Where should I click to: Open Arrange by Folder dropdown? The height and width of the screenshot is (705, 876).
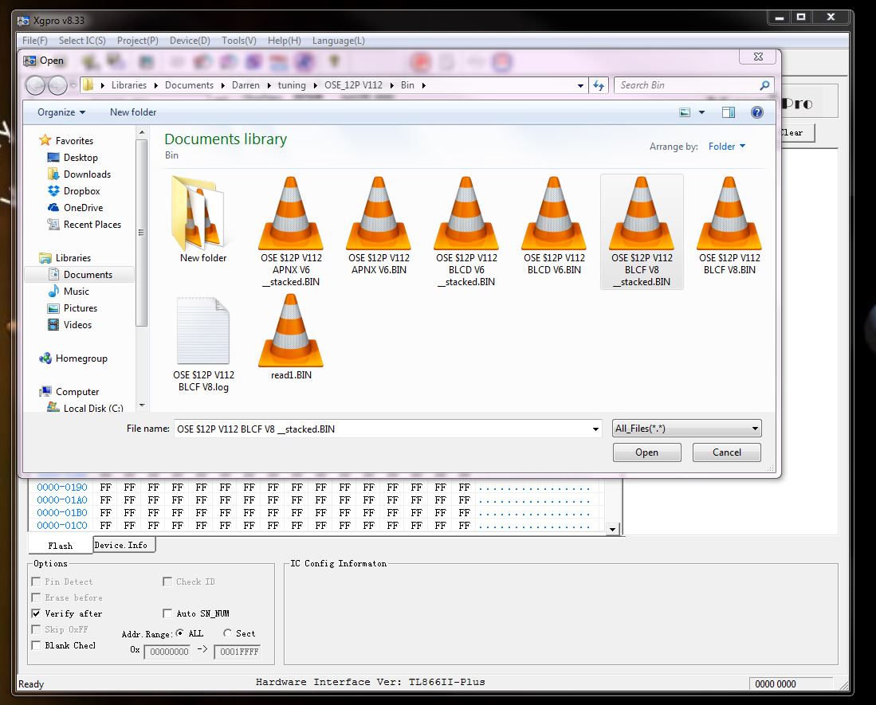726,147
